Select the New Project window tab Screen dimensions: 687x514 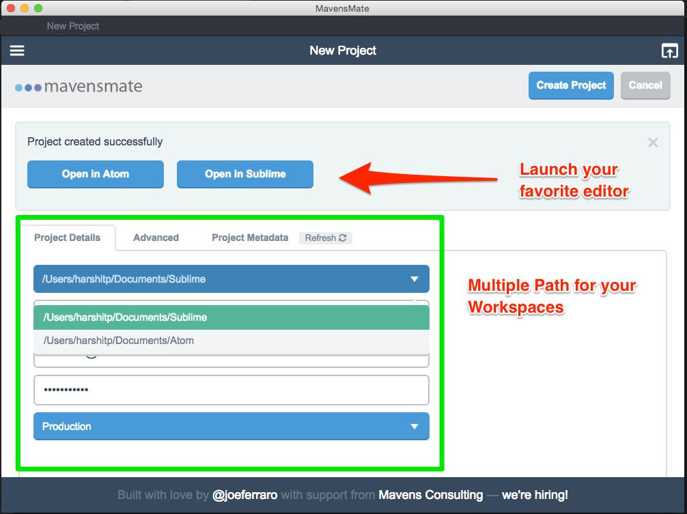(73, 26)
